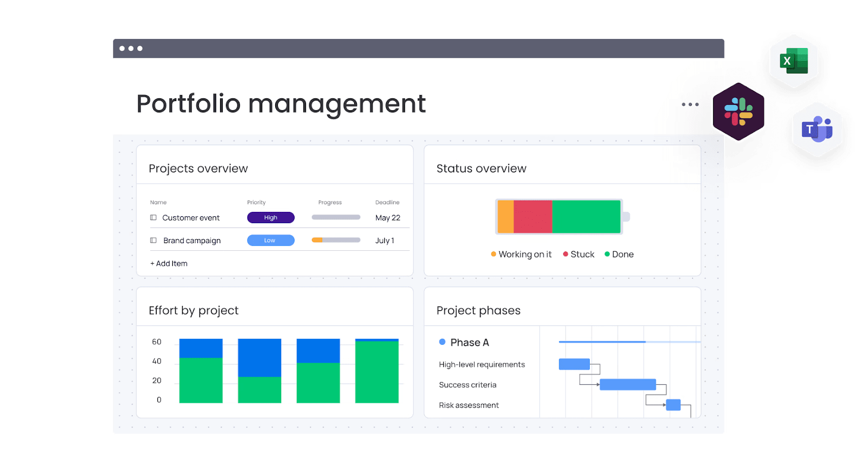Click the first bar in Effort by project

tap(201, 371)
